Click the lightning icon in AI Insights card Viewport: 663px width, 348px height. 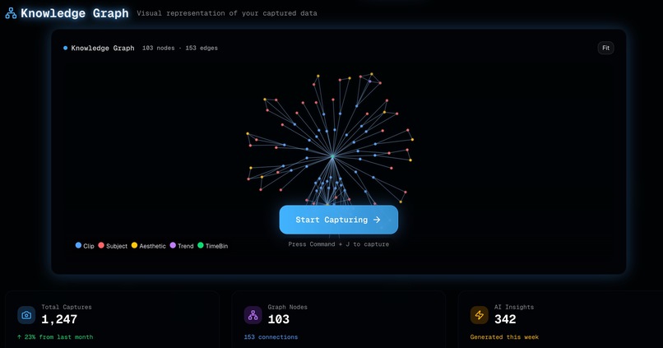pyautogui.click(x=479, y=315)
